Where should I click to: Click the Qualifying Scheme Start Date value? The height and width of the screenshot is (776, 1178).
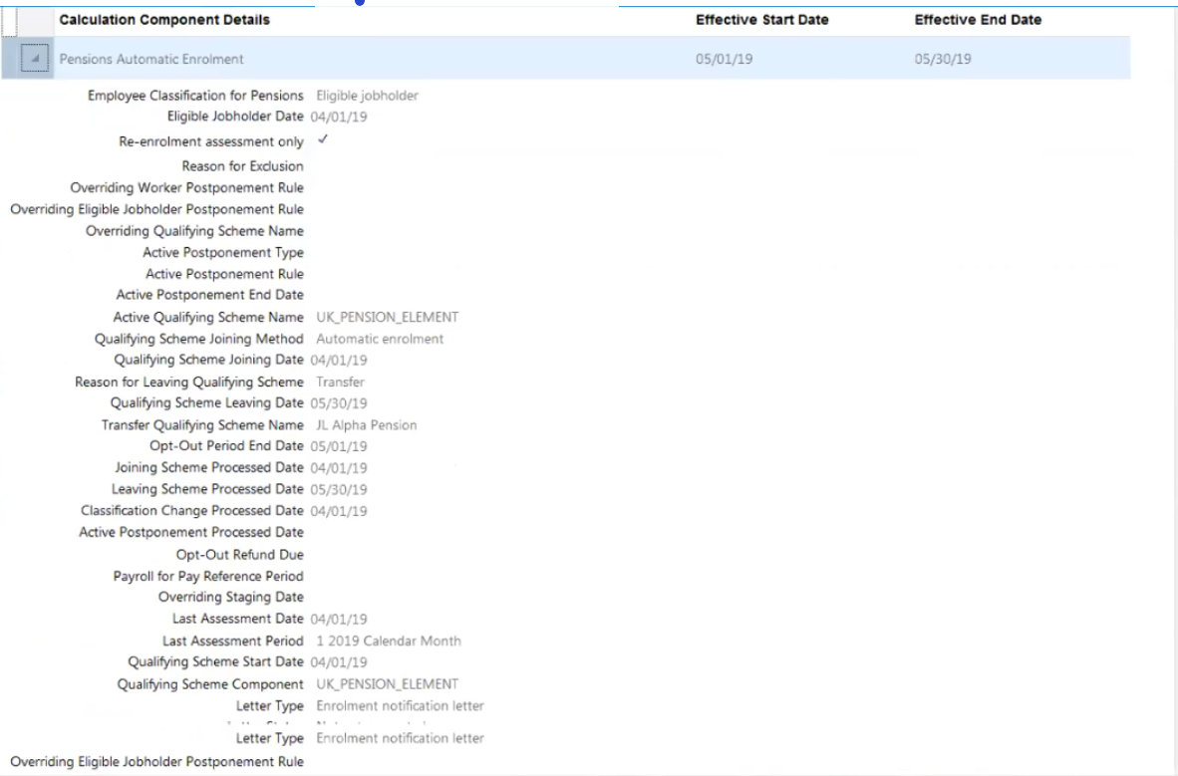pos(339,662)
